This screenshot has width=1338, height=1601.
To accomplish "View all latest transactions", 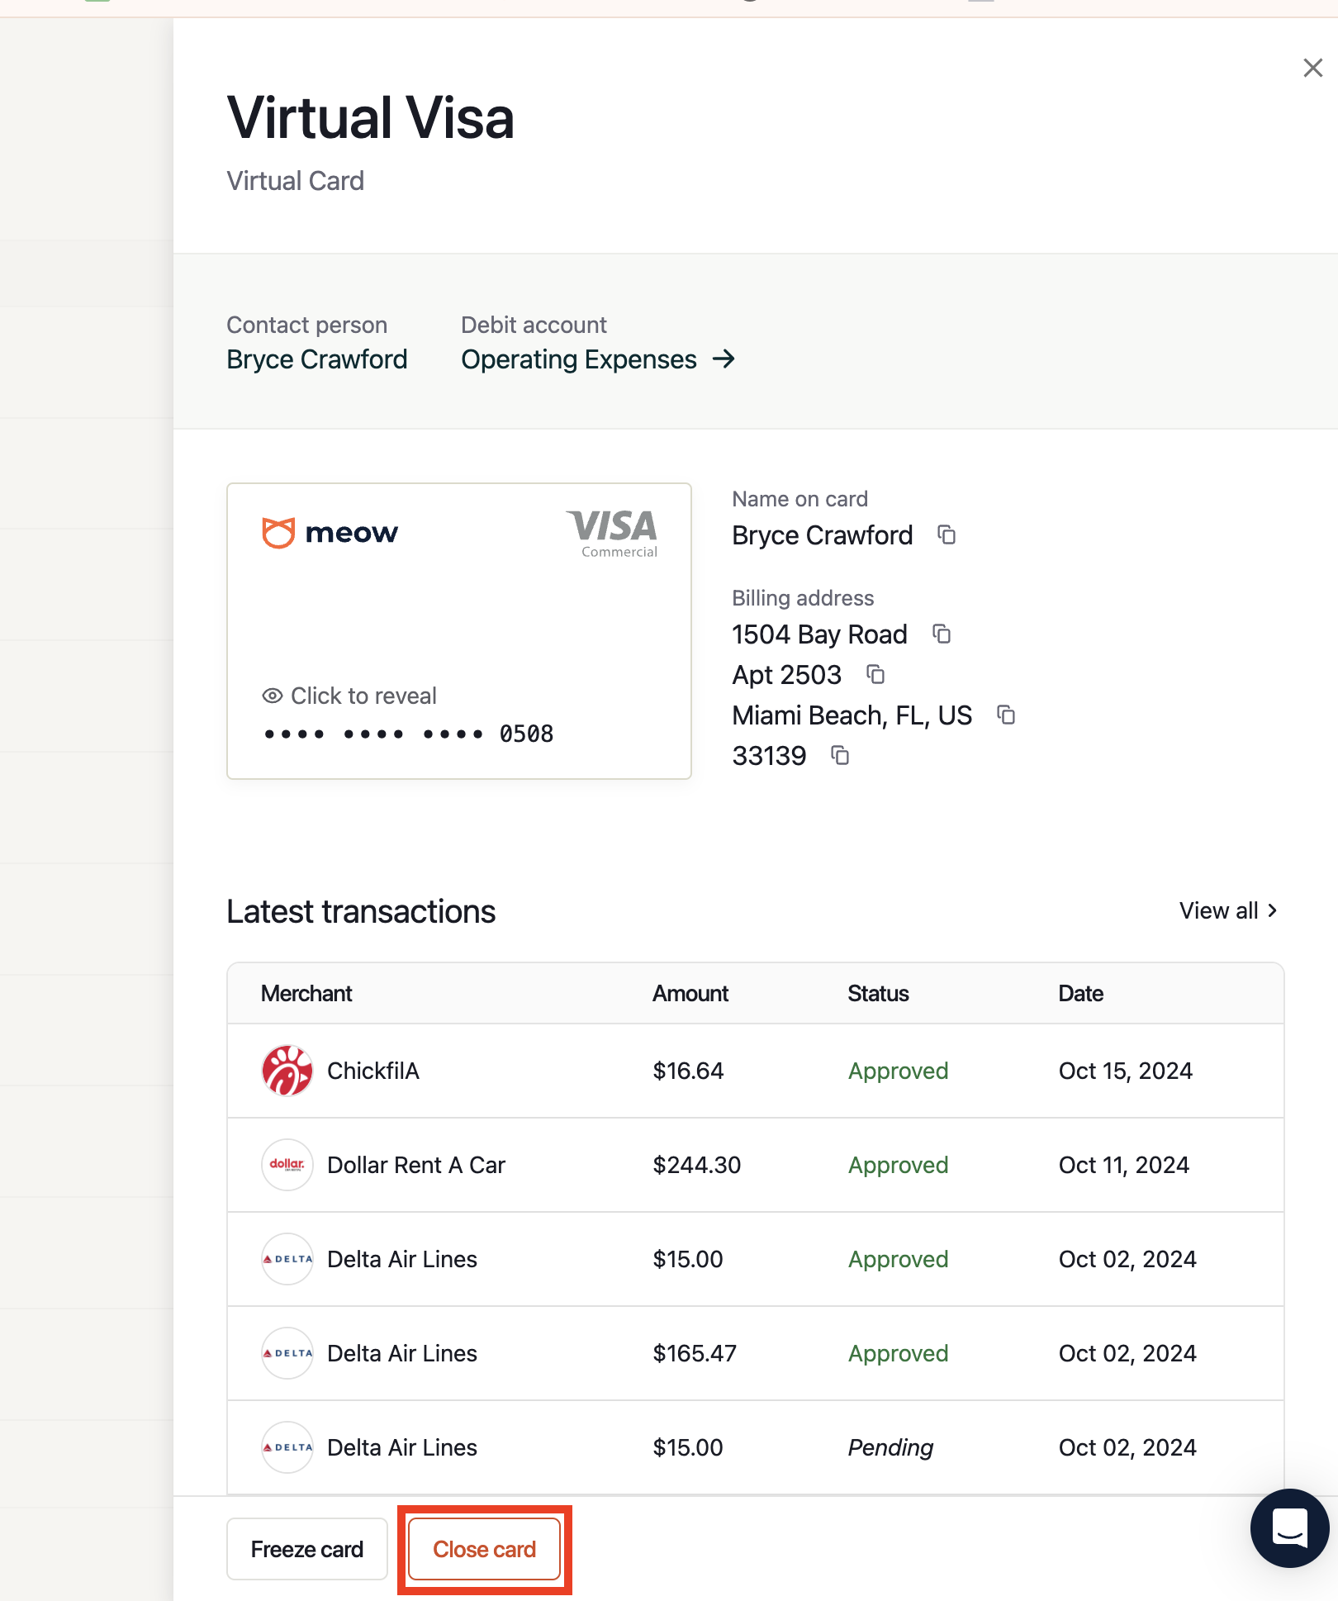I will 1228,910.
